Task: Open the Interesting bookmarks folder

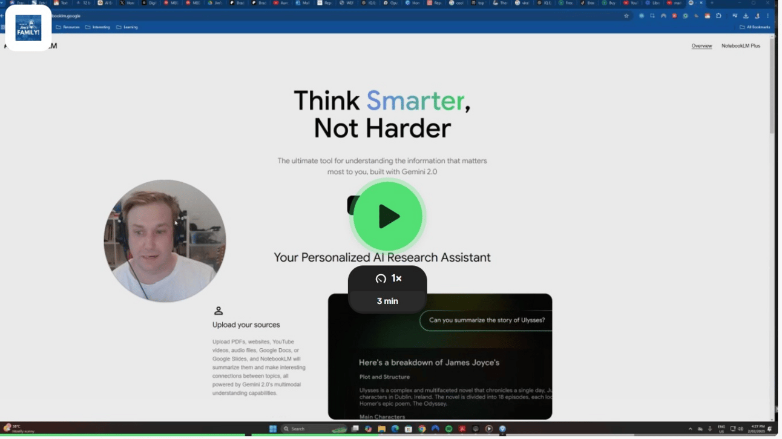Action: (97, 27)
